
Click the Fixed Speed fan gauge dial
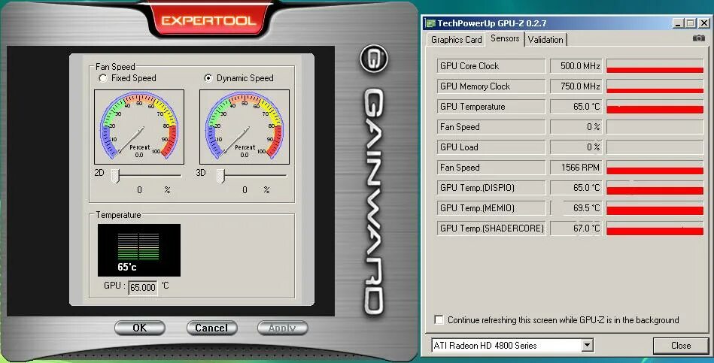[139, 126]
